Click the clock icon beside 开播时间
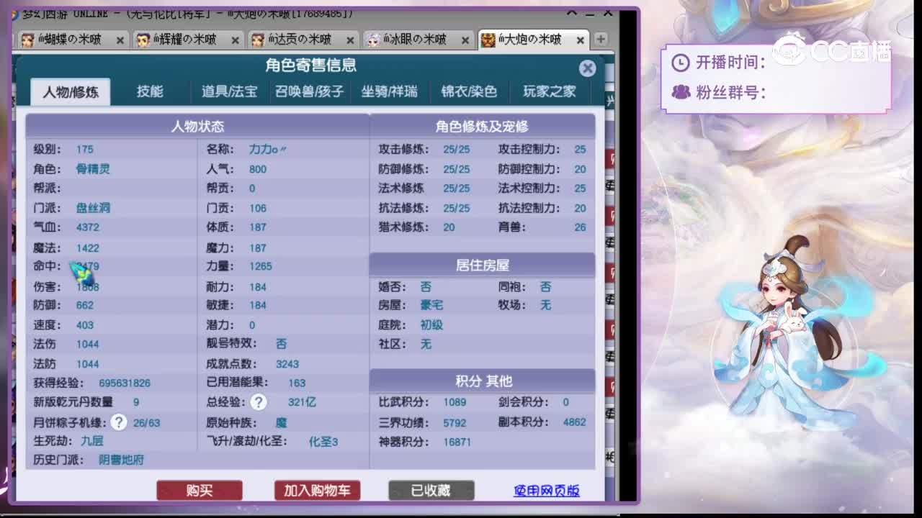This screenshot has width=922, height=518. point(680,63)
